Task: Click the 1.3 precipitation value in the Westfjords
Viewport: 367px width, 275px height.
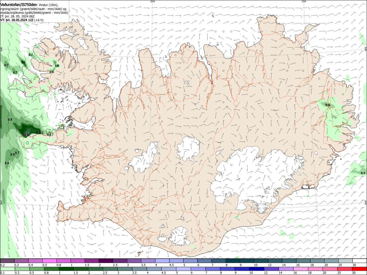Action: 23,62
